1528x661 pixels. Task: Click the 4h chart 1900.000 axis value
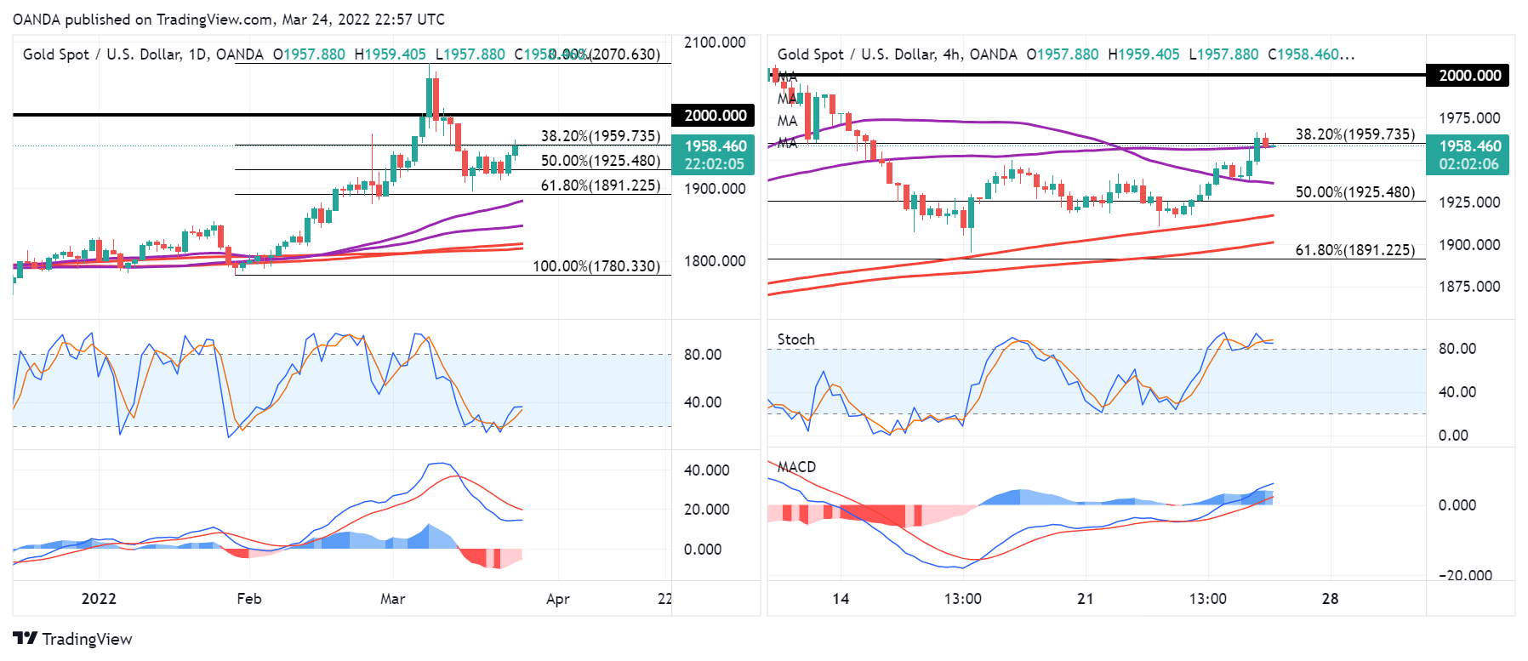pos(1469,245)
